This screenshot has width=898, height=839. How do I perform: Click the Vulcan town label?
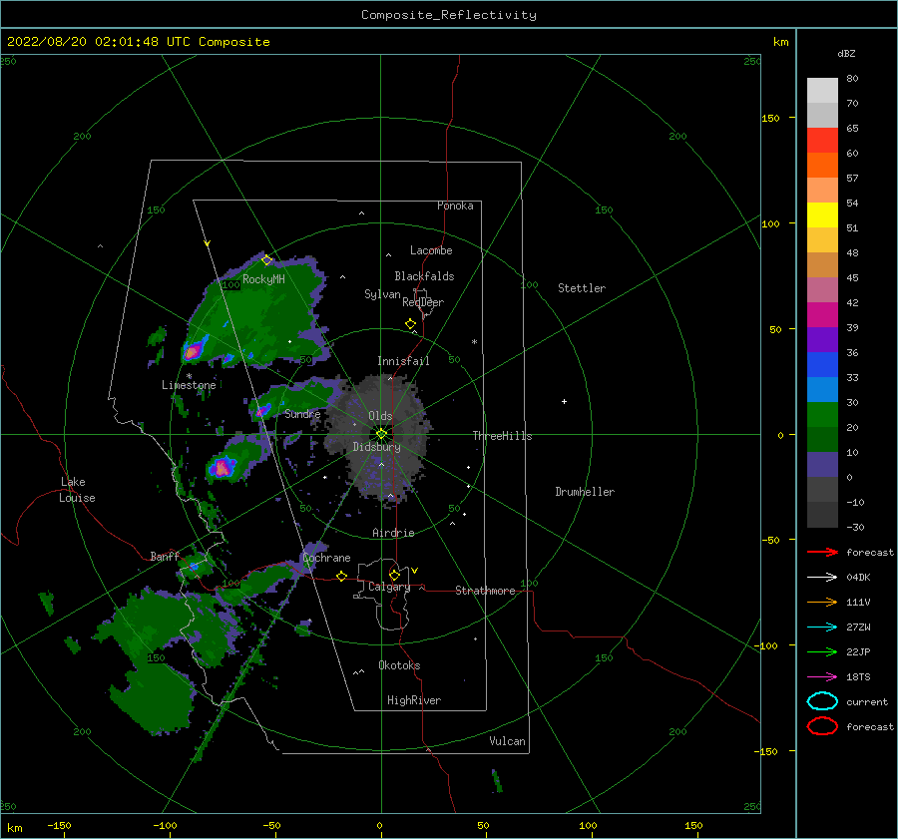click(507, 741)
